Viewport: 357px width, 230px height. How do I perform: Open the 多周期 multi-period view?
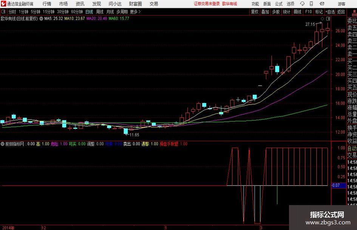[x=122, y=12]
